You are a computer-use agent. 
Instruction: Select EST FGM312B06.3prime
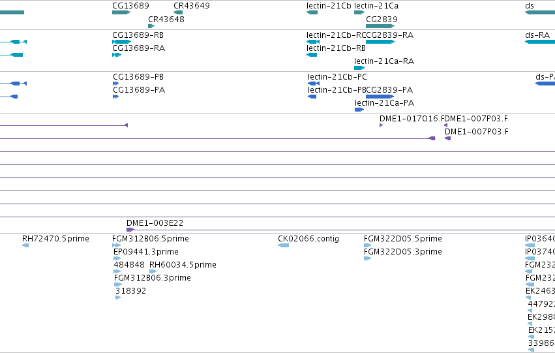pos(118,284)
